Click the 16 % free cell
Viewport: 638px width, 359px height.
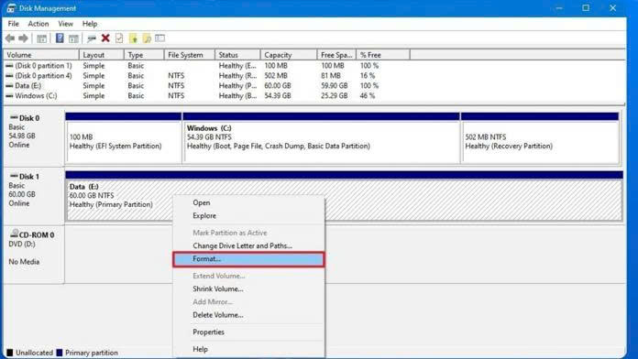[x=368, y=76]
